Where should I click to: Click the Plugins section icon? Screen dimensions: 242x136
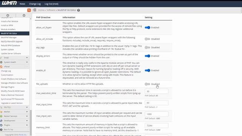coord(1,125)
